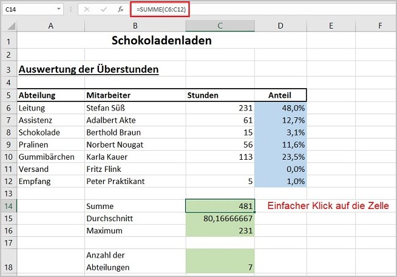
Task: Select column F header
Action: 376,26
